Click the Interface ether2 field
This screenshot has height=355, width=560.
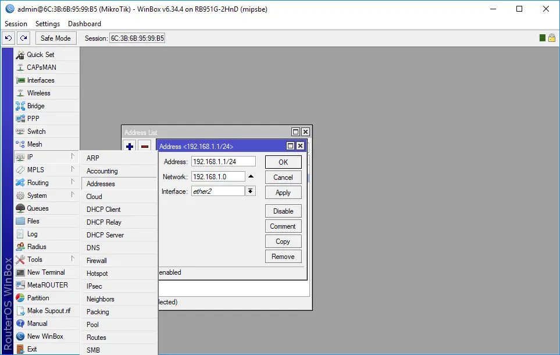pyautogui.click(x=218, y=191)
